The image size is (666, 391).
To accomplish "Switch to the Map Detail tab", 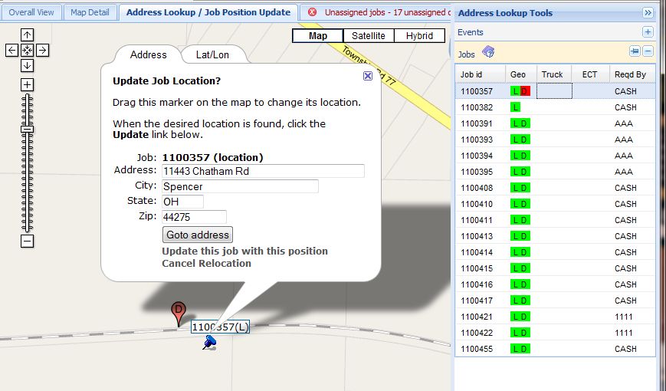I will (90, 12).
